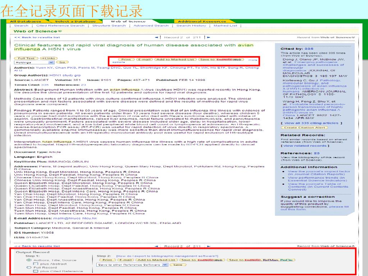Click Create Citation Alert button
Screen dimensions: 368x276
tap(304, 128)
